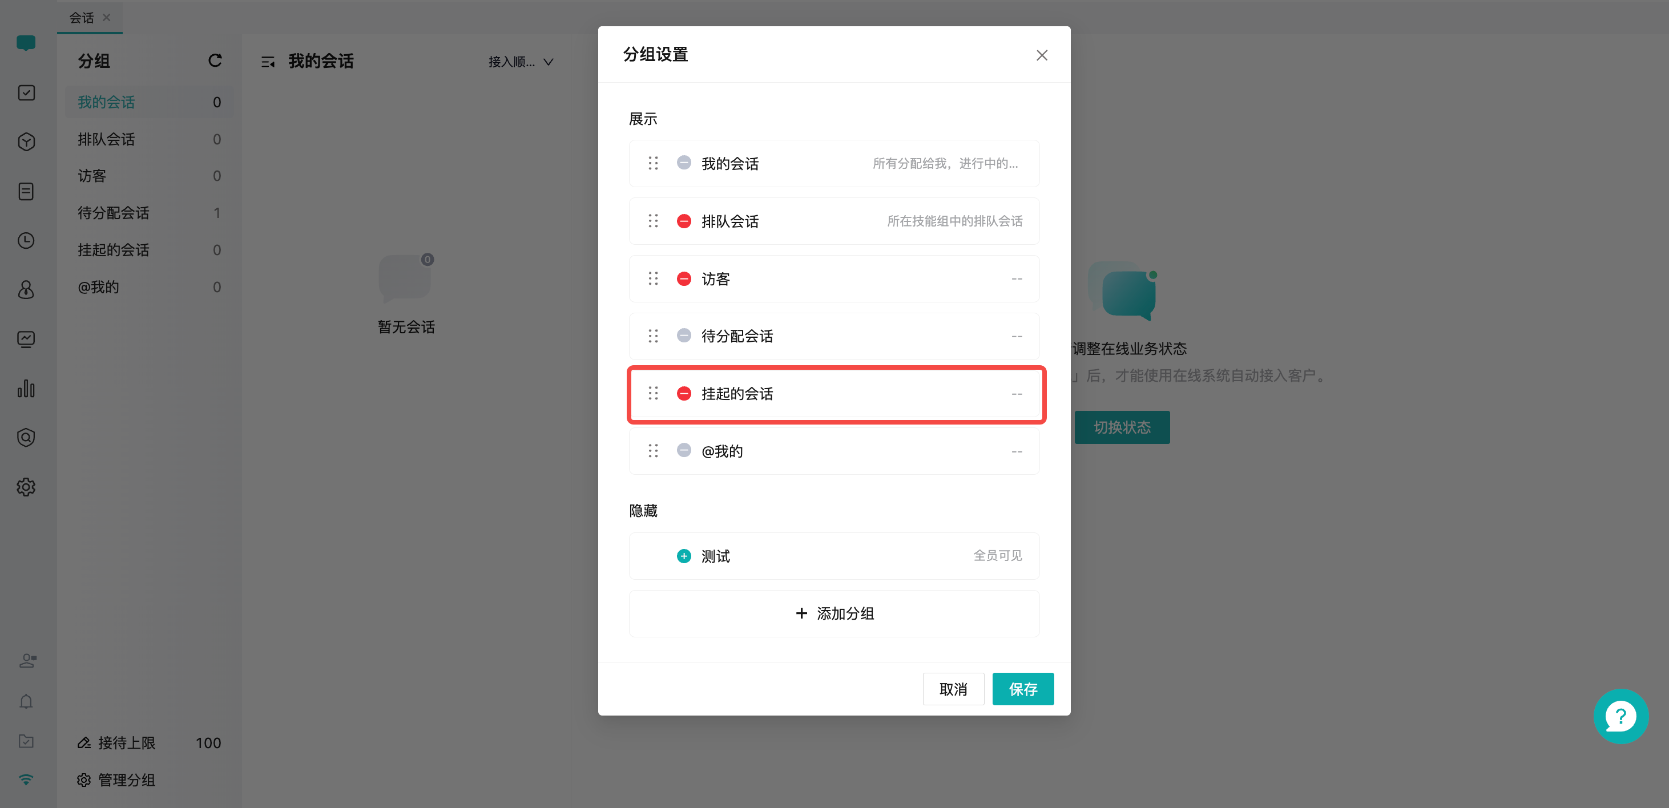
Task: Click 添加分组 to add a group
Action: click(834, 613)
